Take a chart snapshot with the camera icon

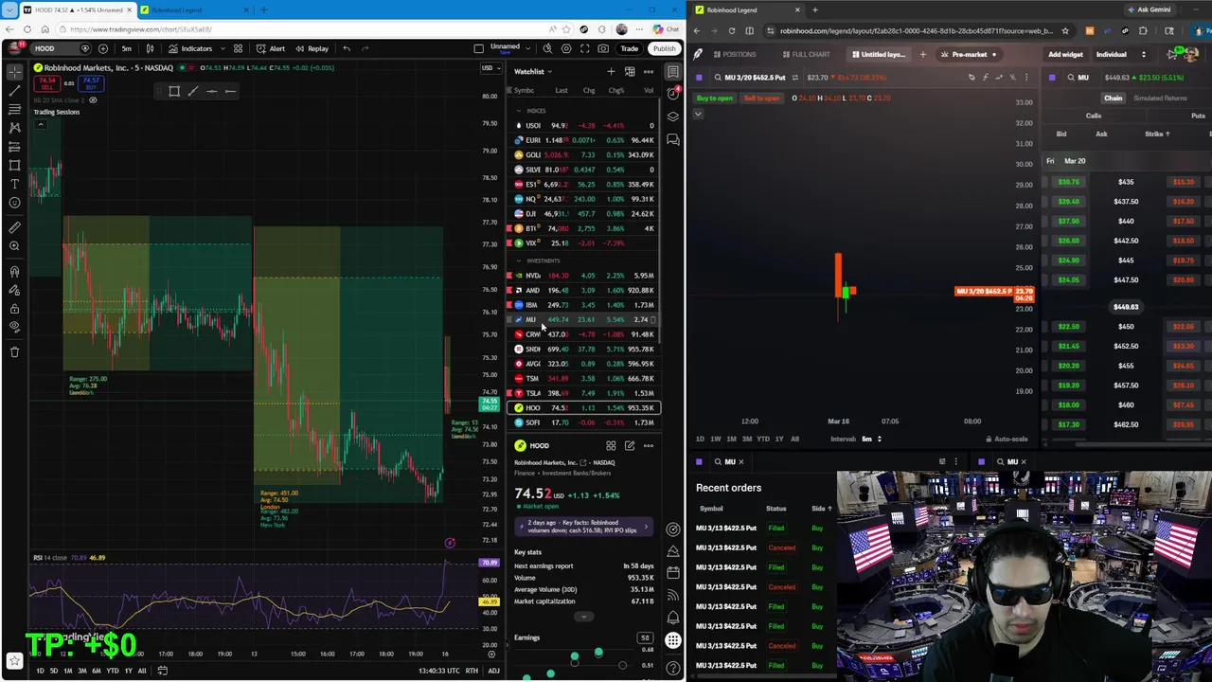click(x=603, y=48)
